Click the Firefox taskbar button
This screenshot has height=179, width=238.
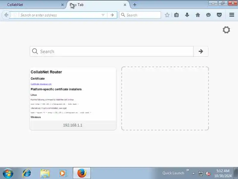click(82, 173)
